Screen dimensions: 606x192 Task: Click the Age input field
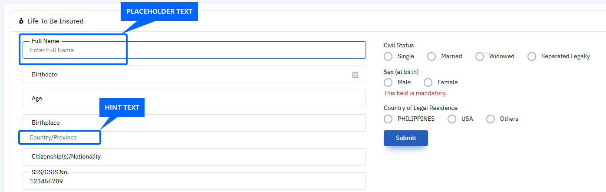[x=194, y=99]
